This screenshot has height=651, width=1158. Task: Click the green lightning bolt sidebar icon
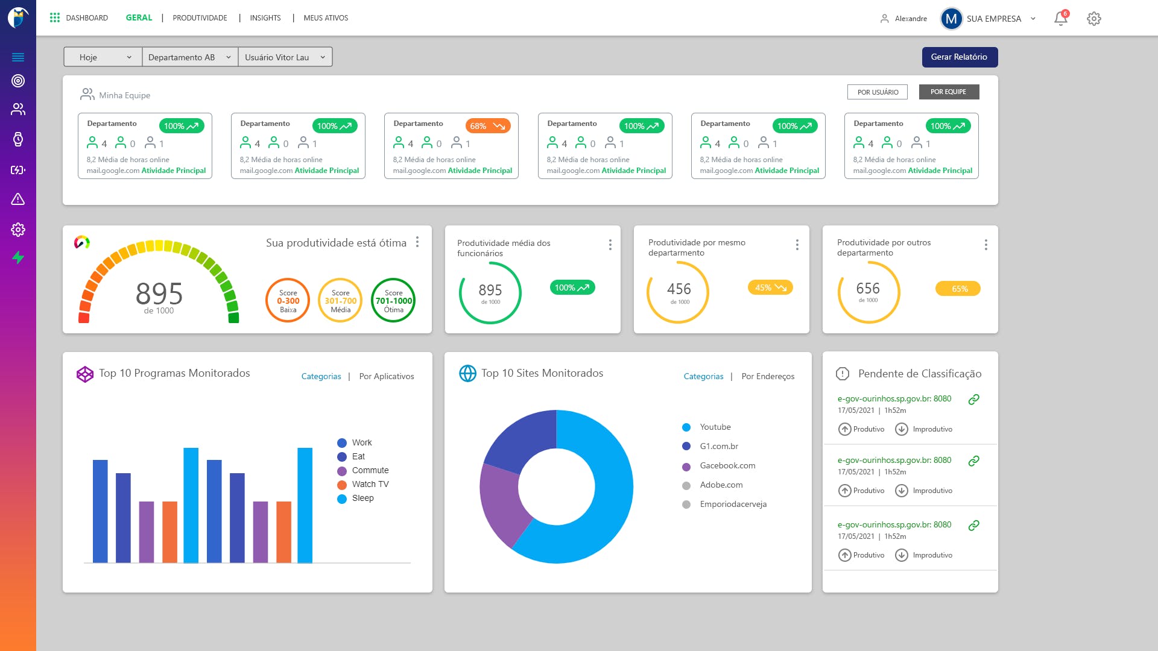pos(18,258)
